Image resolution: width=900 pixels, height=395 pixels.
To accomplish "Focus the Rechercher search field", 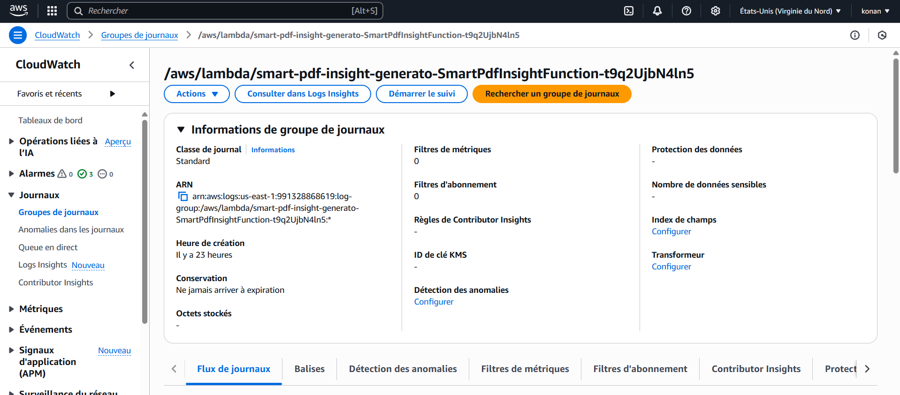I will pos(225,11).
